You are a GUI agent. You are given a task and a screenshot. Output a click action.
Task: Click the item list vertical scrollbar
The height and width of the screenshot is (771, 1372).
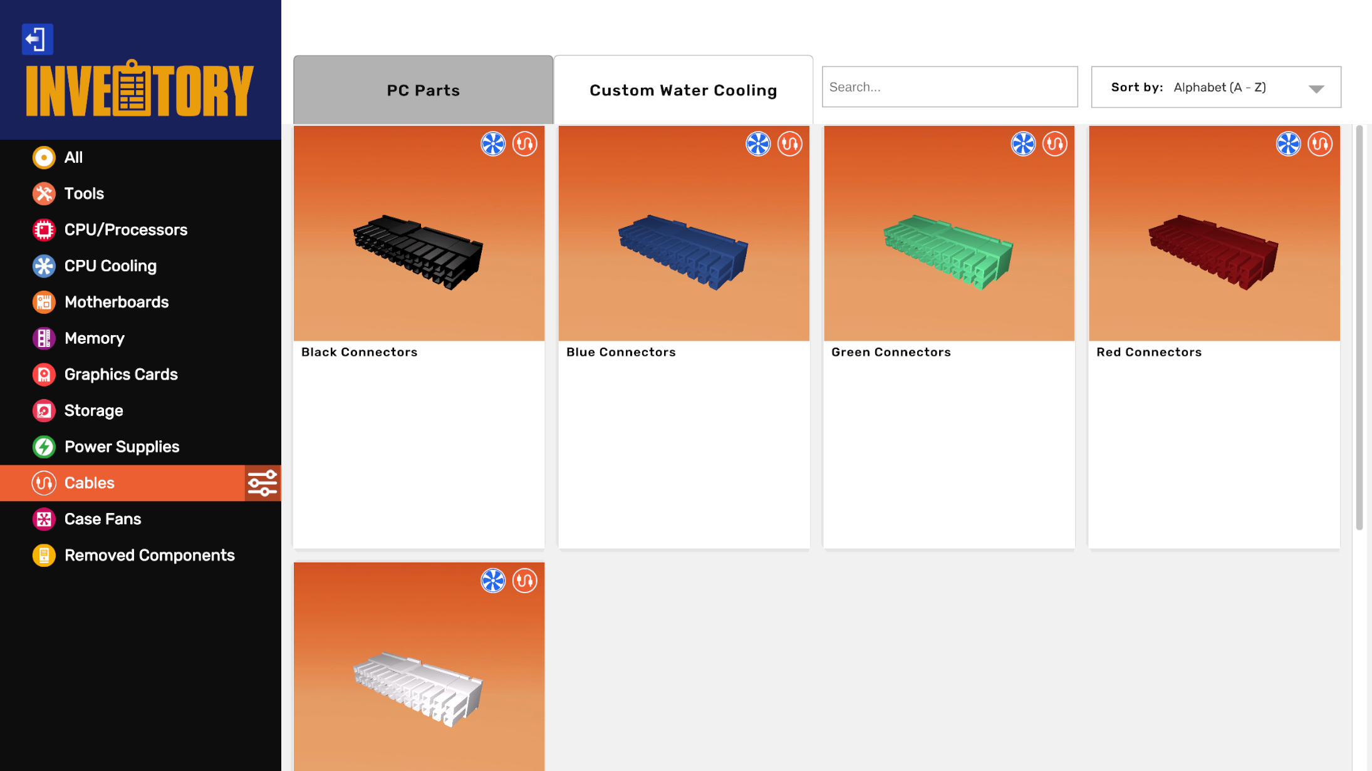pyautogui.click(x=1359, y=328)
